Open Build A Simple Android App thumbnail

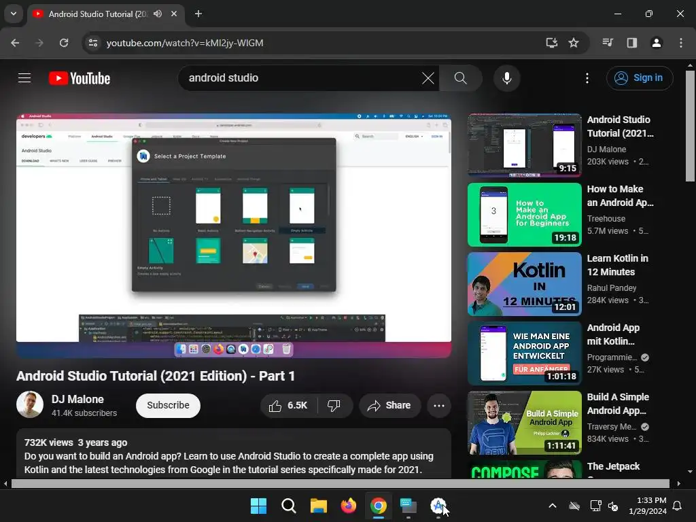(x=524, y=423)
